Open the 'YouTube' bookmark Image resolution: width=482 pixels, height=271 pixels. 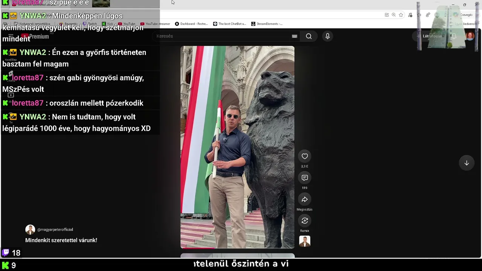[x=127, y=24]
